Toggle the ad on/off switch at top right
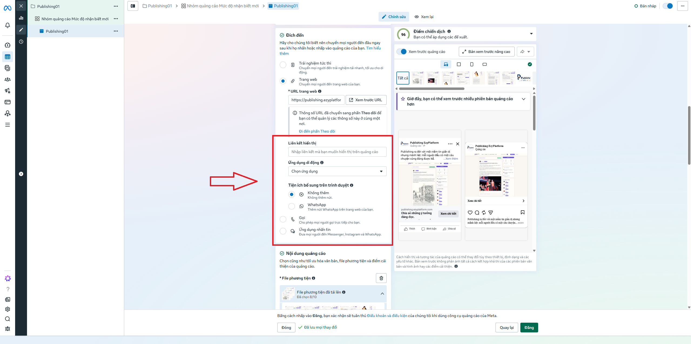 pyautogui.click(x=668, y=6)
